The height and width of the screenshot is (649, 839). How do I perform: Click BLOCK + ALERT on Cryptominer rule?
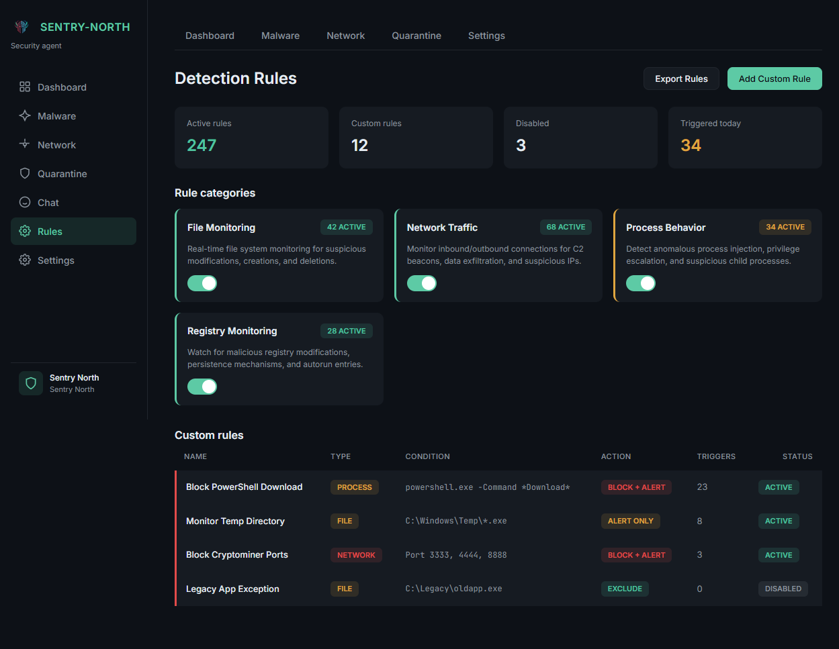pyautogui.click(x=636, y=555)
